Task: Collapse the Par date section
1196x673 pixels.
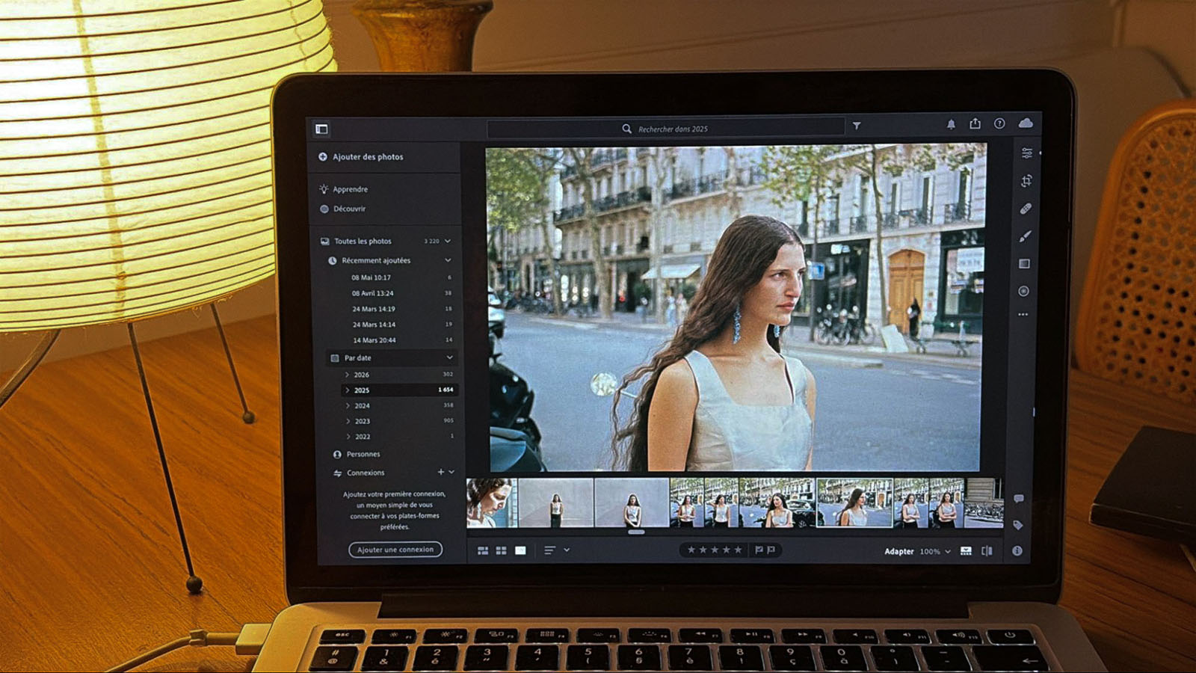Action: [449, 357]
